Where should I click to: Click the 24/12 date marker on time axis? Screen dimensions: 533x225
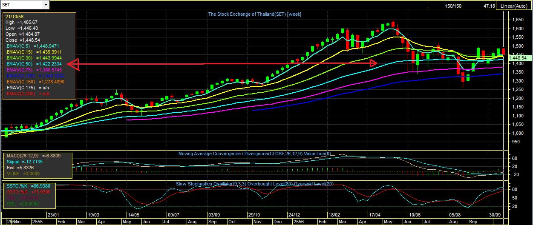click(x=294, y=215)
